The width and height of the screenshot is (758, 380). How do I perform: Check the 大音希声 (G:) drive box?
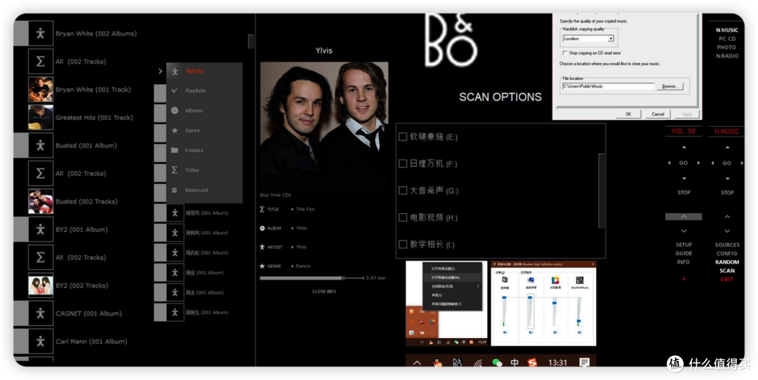(402, 191)
